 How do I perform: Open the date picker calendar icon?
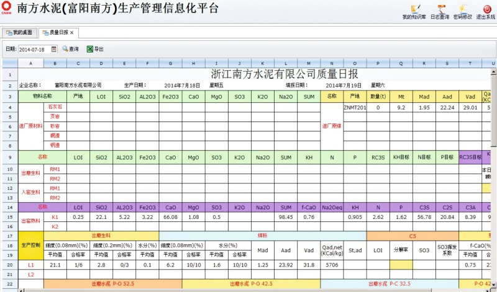[55, 49]
